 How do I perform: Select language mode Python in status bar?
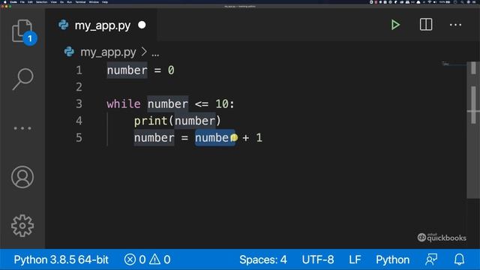coord(392,259)
